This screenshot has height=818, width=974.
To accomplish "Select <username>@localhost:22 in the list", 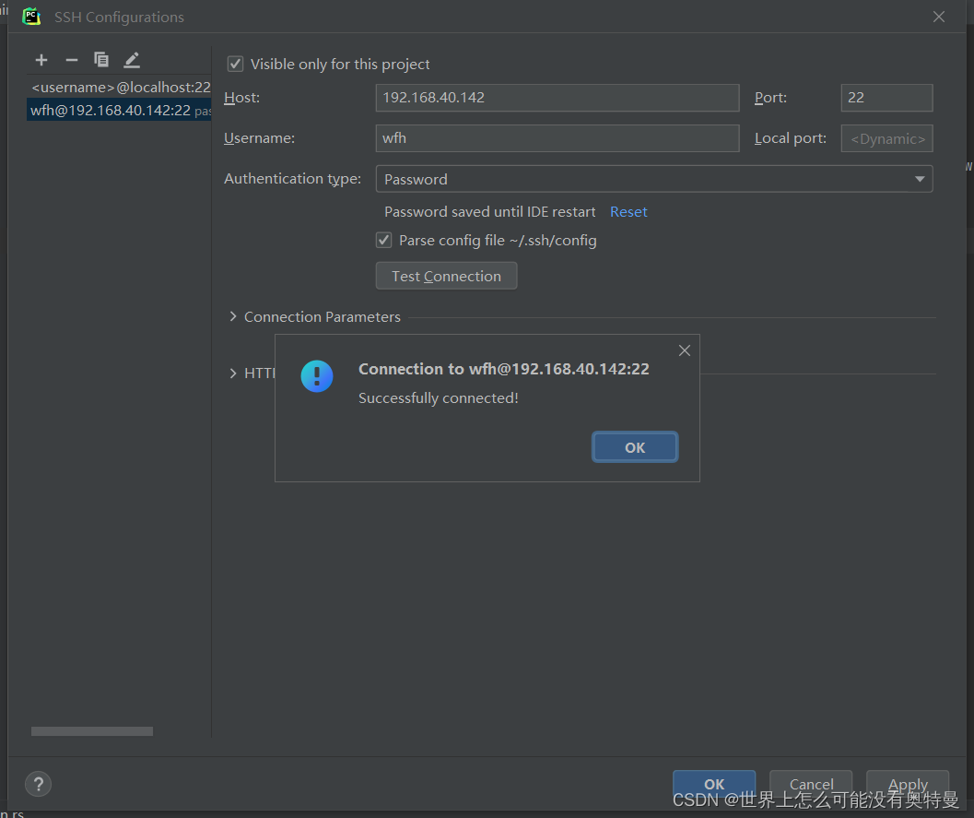I will tap(121, 87).
